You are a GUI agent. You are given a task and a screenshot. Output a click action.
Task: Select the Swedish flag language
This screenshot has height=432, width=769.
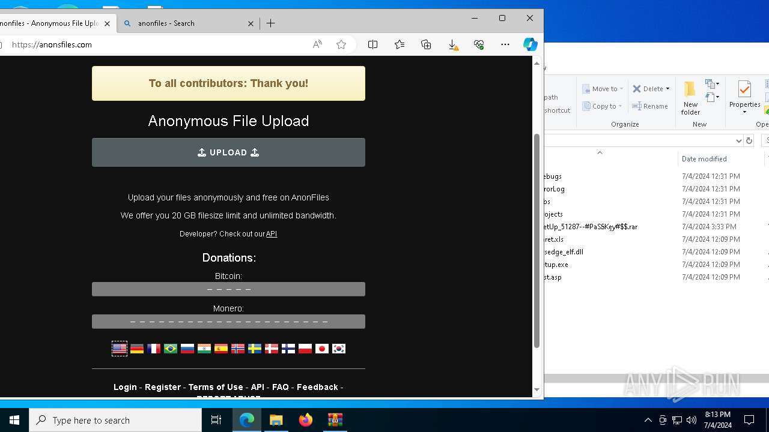pyautogui.click(x=255, y=349)
